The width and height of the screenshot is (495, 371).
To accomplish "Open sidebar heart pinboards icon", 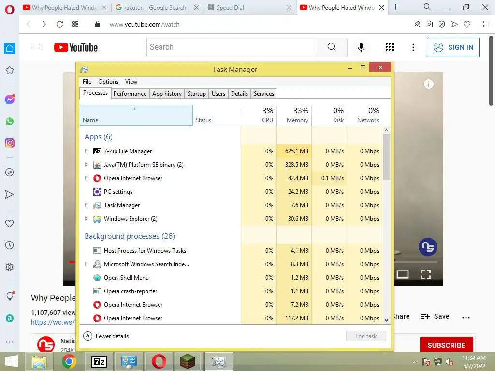I will coord(10,223).
